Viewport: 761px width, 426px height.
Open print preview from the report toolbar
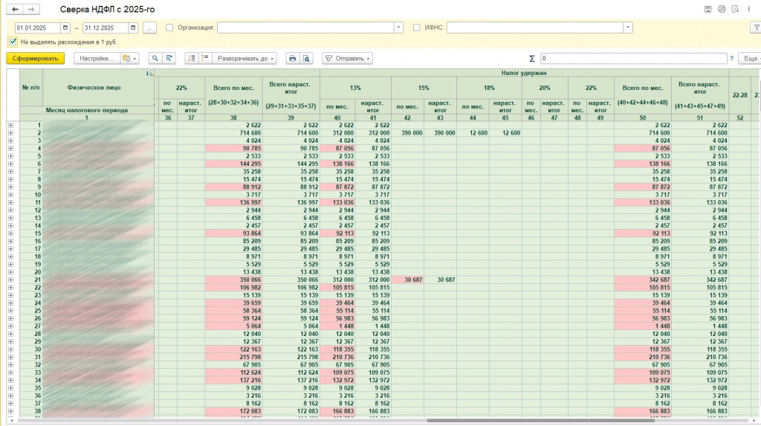click(x=306, y=58)
